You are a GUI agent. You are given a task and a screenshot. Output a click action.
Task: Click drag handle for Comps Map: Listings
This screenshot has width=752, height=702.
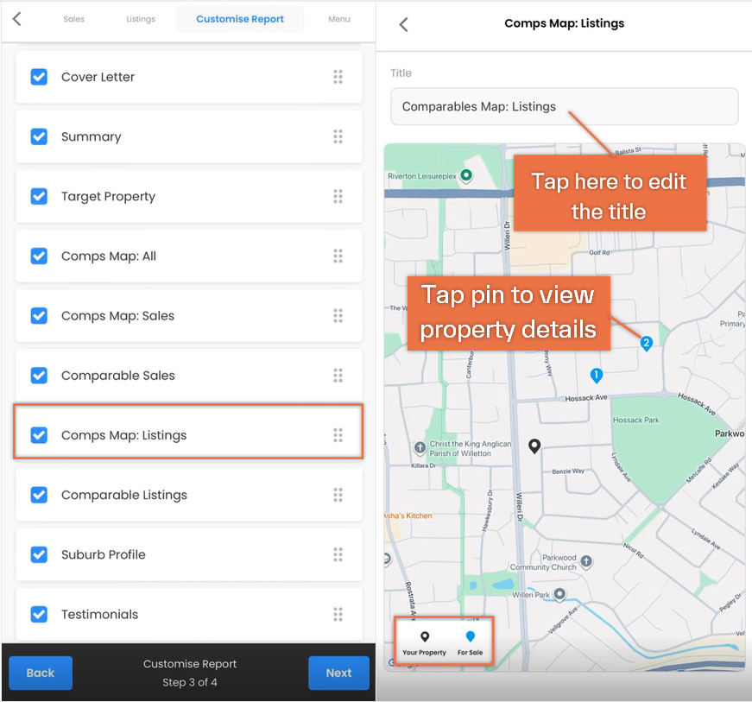point(338,435)
